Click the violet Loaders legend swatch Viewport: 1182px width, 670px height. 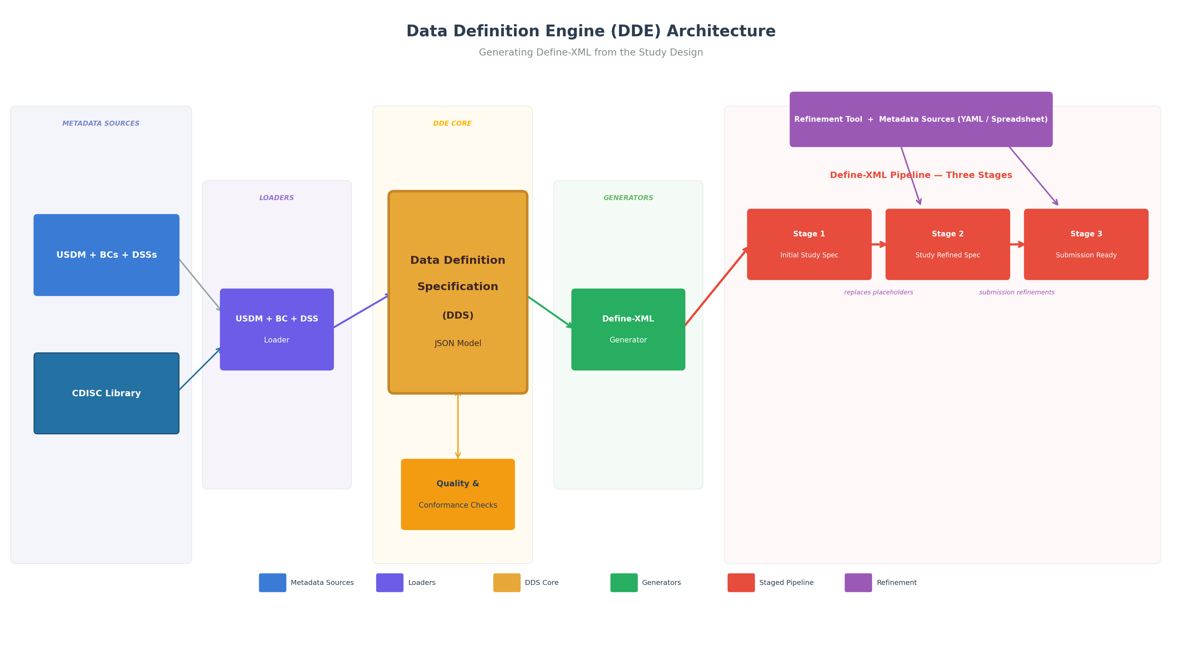(389, 582)
